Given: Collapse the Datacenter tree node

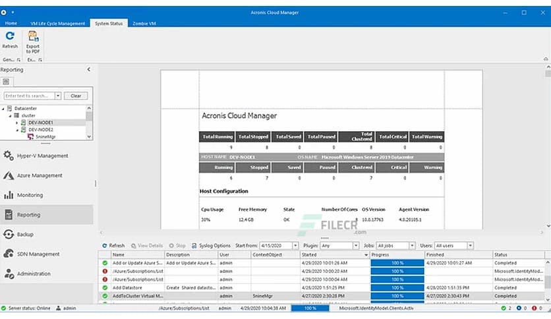Looking at the screenshot, I should 3,109.
